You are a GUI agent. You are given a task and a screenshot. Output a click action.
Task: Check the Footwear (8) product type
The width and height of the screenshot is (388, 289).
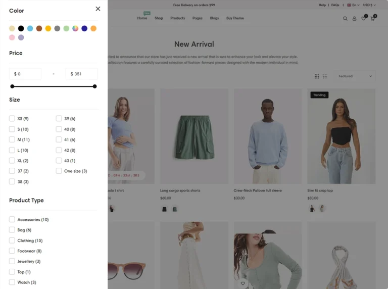(x=12, y=251)
